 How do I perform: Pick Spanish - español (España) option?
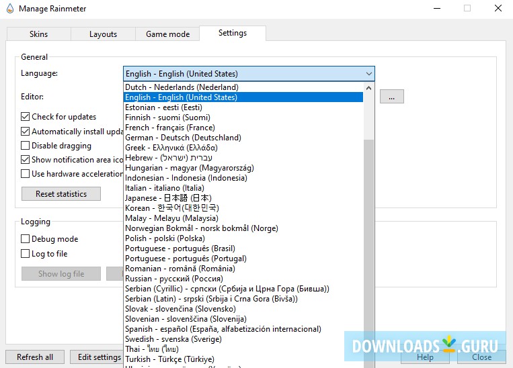244,329
